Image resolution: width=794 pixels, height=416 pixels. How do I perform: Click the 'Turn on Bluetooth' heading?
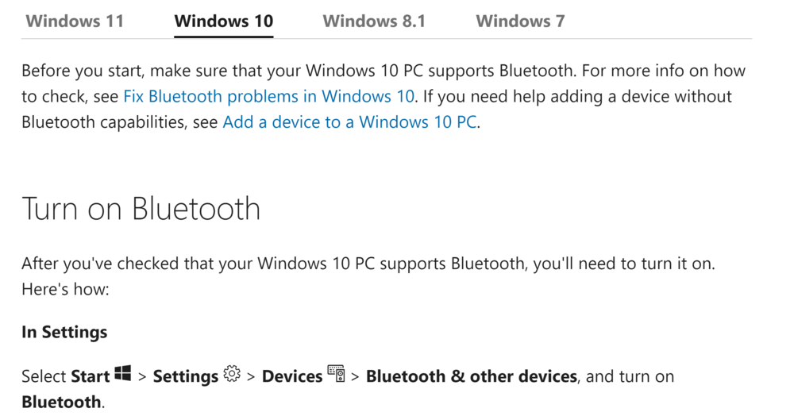[141, 209]
